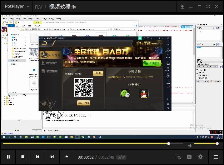
Task: Click the unplayed end of seek bar
Action: coord(176,144)
